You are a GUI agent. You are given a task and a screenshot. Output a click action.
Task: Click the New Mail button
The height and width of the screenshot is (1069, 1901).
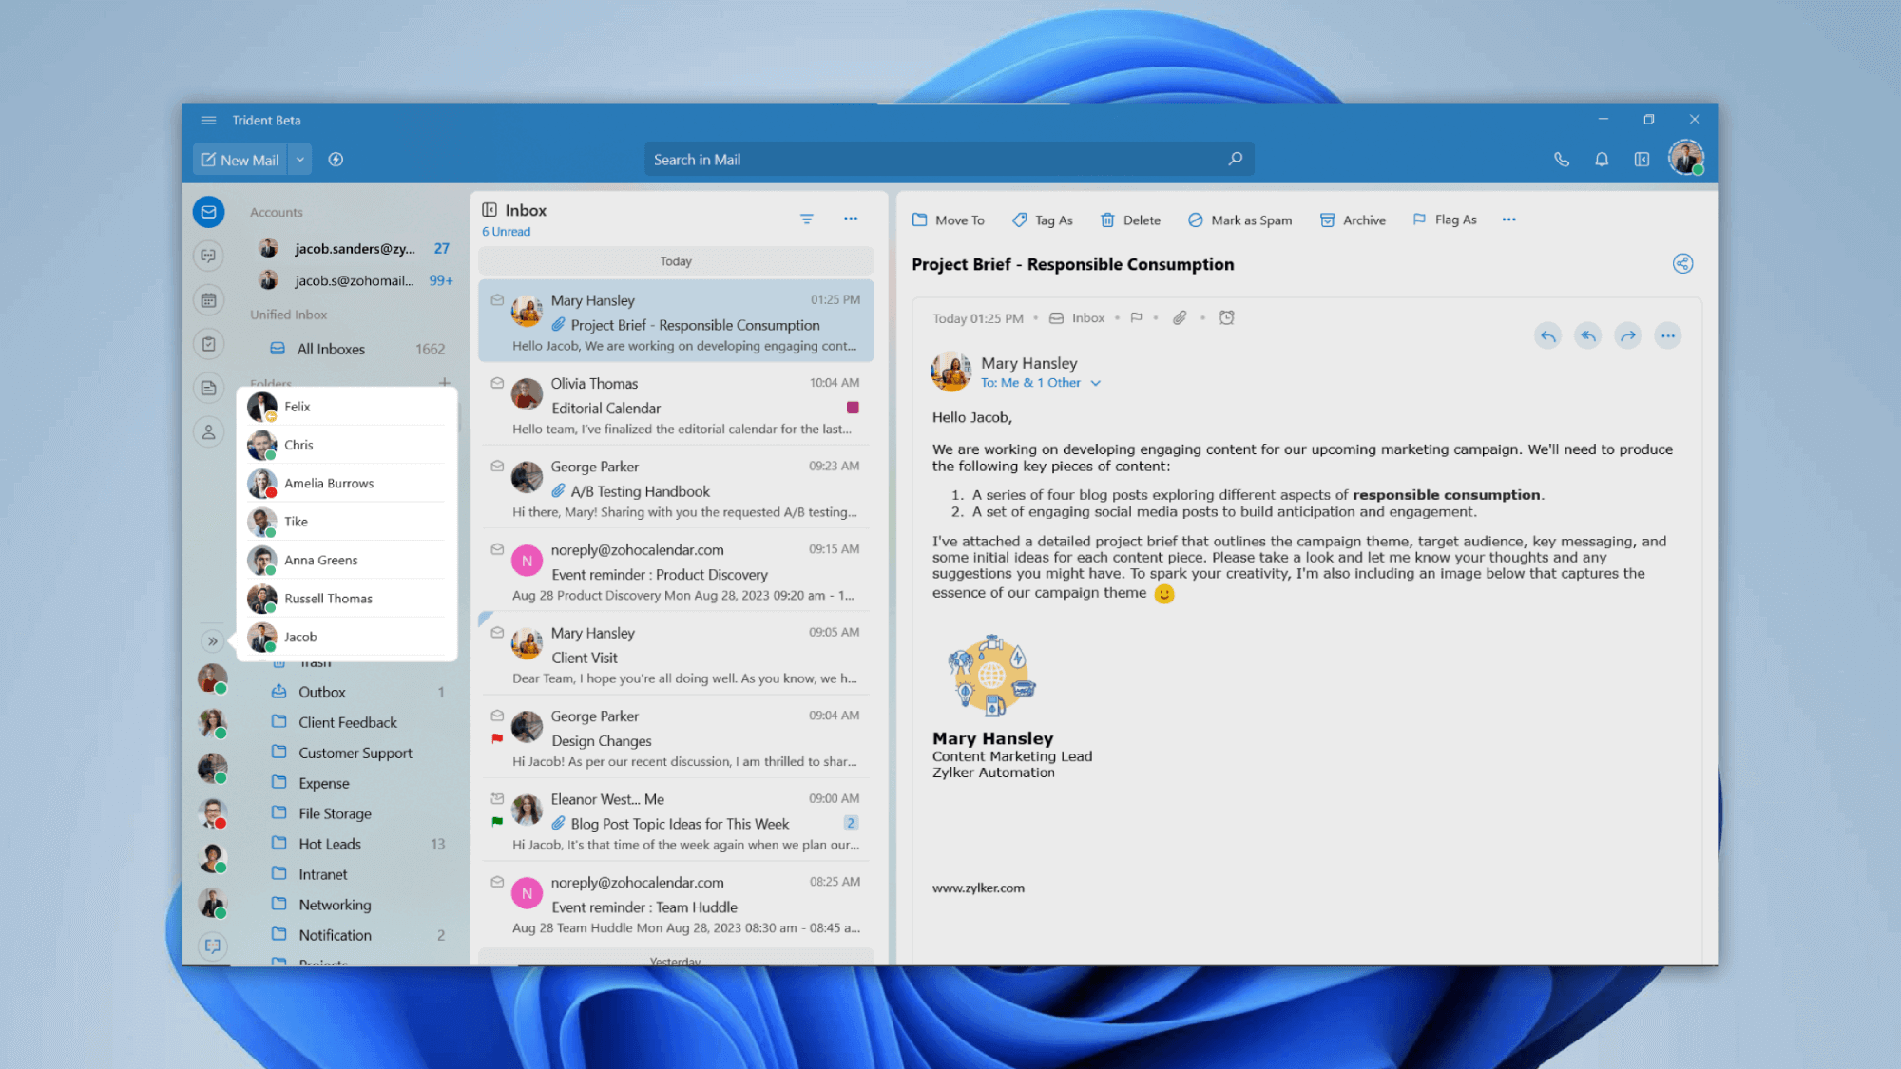pyautogui.click(x=240, y=160)
